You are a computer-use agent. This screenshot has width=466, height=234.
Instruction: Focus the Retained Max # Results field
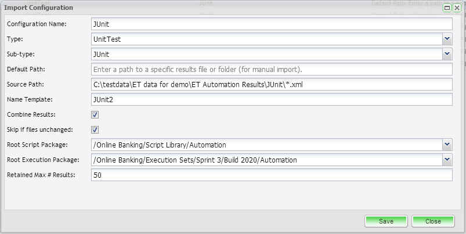point(271,175)
